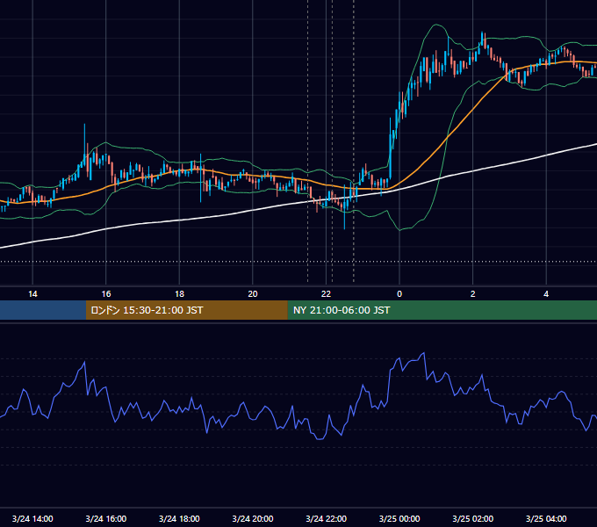
Task: Click the 3/24 14:00 time label
Action: pyautogui.click(x=32, y=518)
